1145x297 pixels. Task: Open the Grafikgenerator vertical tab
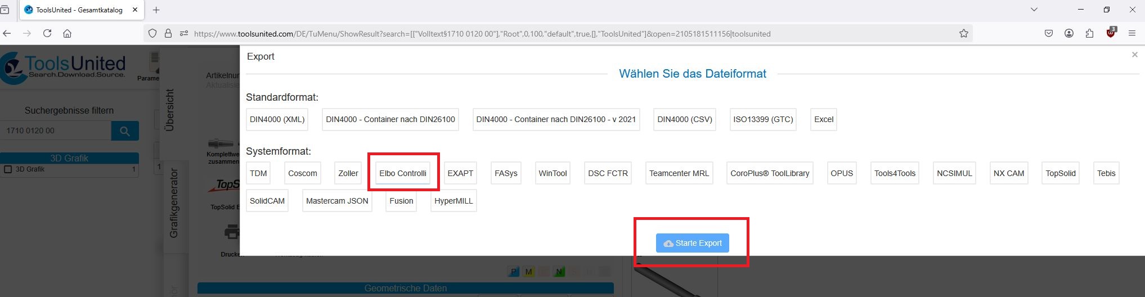coord(174,202)
